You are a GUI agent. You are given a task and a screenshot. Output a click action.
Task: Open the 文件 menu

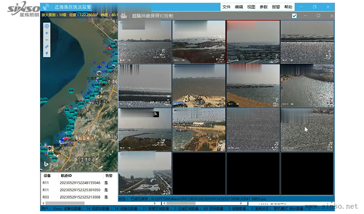[227, 7]
